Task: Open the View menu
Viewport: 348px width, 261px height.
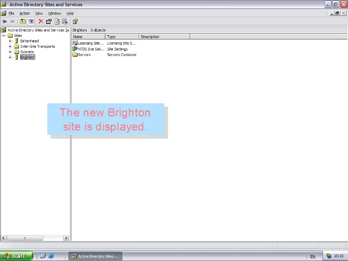Action: coord(39,13)
